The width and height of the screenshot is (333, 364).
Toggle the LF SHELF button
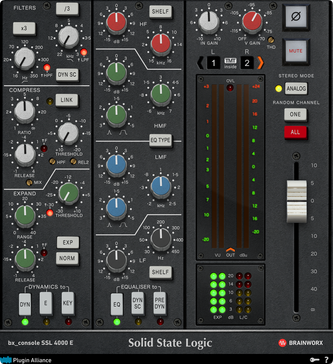pos(161,272)
